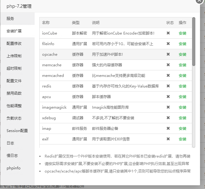Click the 操作 column header
Viewport: 205px width, 189px height.
coord(183,22)
